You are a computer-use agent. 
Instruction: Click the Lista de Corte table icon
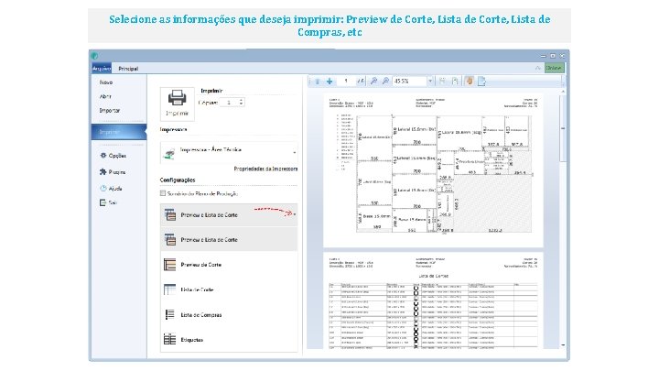coord(170,289)
